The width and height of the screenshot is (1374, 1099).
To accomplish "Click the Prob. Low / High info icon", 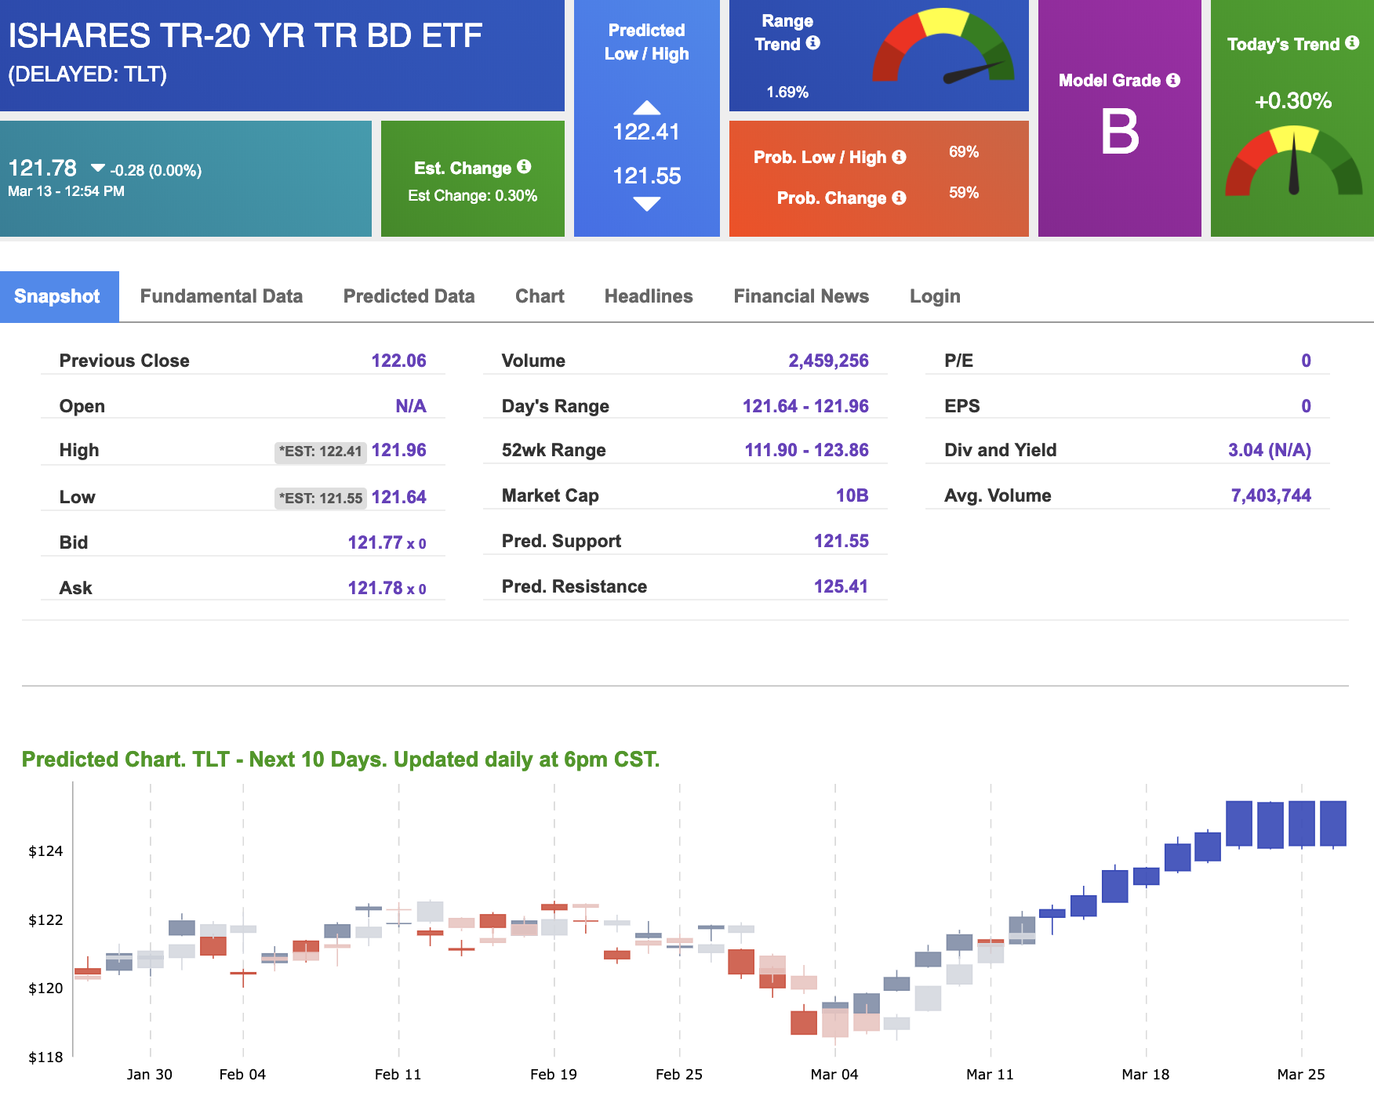I will 899,157.
